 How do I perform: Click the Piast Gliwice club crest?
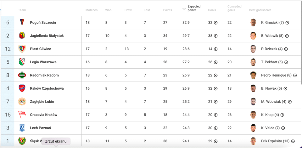tap(22, 49)
